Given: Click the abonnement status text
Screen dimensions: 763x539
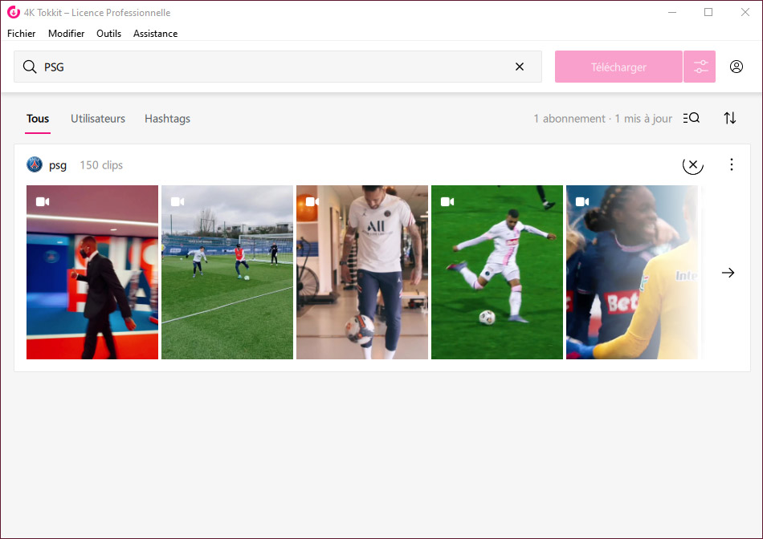Looking at the screenshot, I should tap(602, 119).
